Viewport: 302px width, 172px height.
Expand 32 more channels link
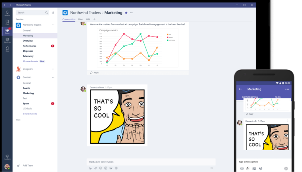pos(30,61)
